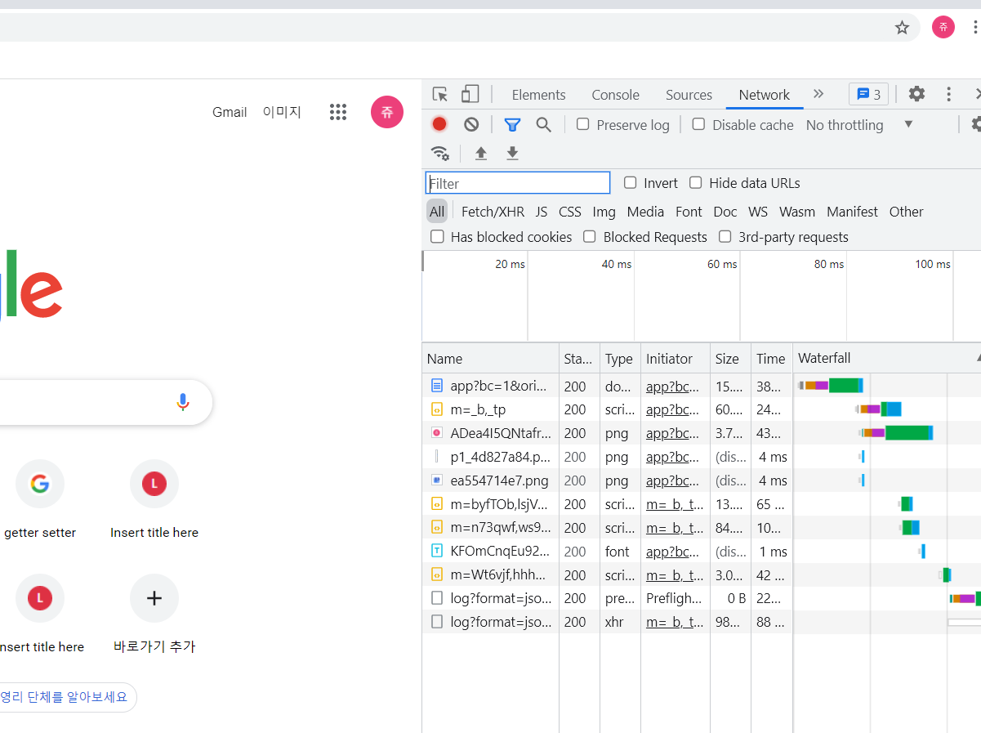Image resolution: width=981 pixels, height=733 pixels.
Task: Open network conditions wifi icon
Action: [x=440, y=153]
